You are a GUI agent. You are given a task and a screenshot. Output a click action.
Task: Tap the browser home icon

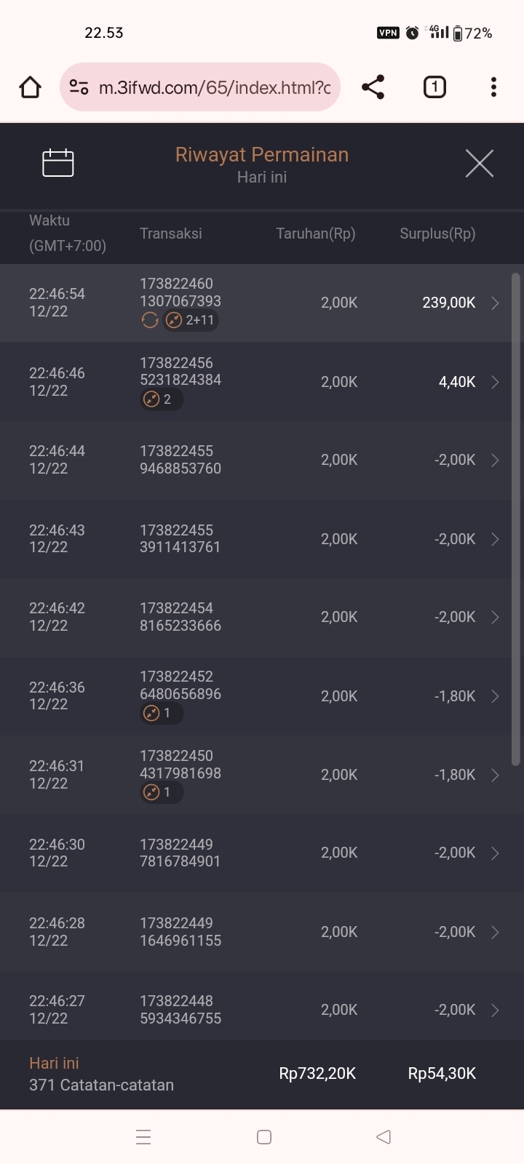(x=30, y=87)
